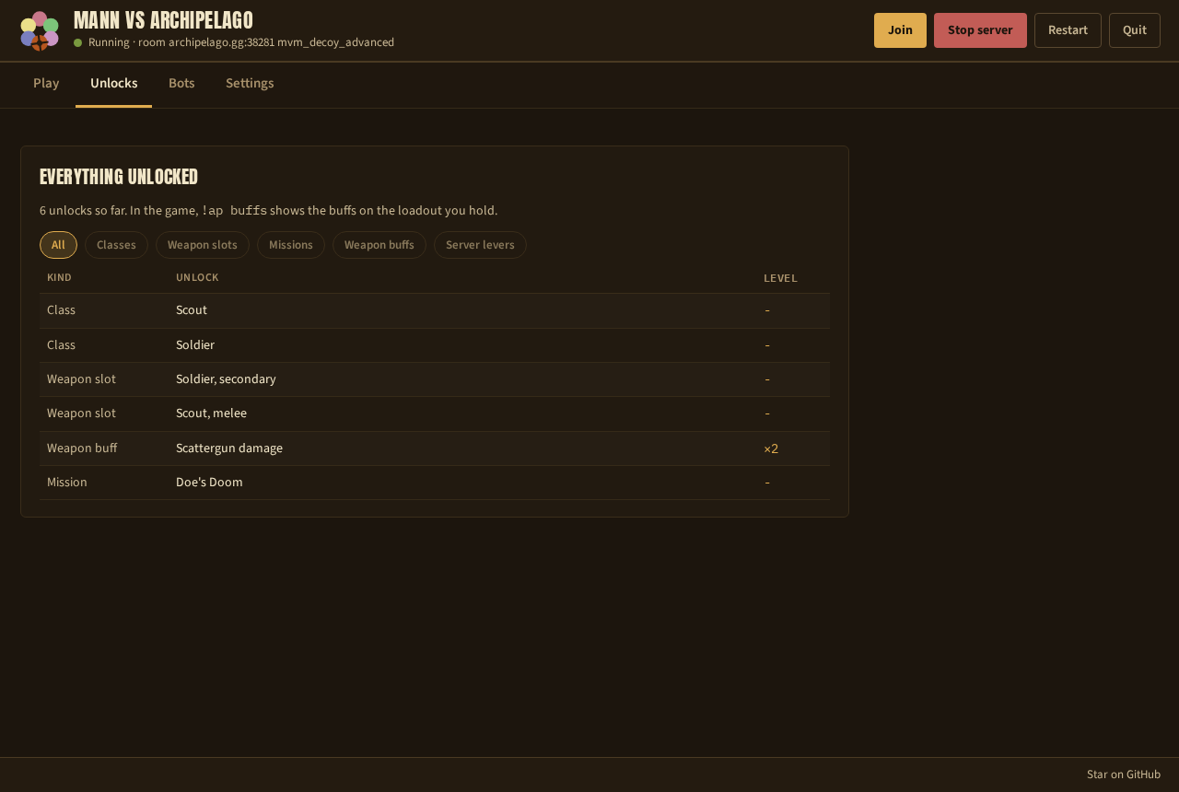Image resolution: width=1179 pixels, height=792 pixels.
Task: Select the Scout class row
Action: click(x=435, y=310)
